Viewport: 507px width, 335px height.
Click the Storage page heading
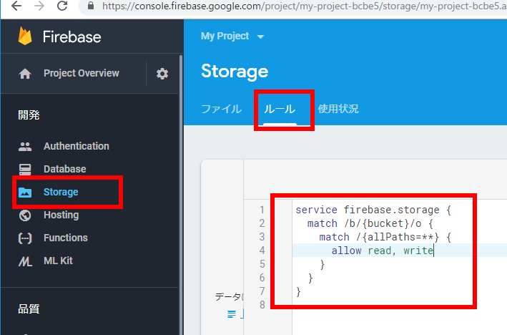pyautogui.click(x=235, y=71)
